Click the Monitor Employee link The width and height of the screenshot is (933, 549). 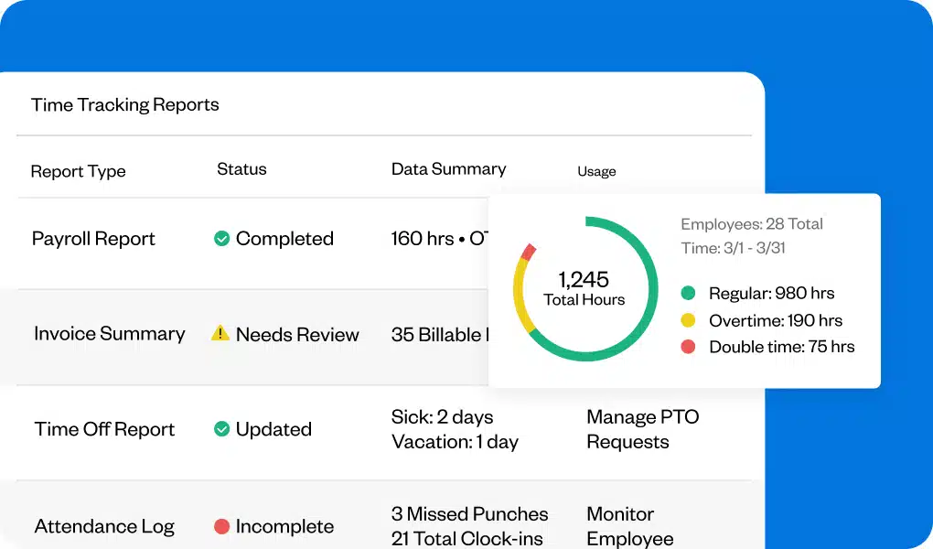630,526
